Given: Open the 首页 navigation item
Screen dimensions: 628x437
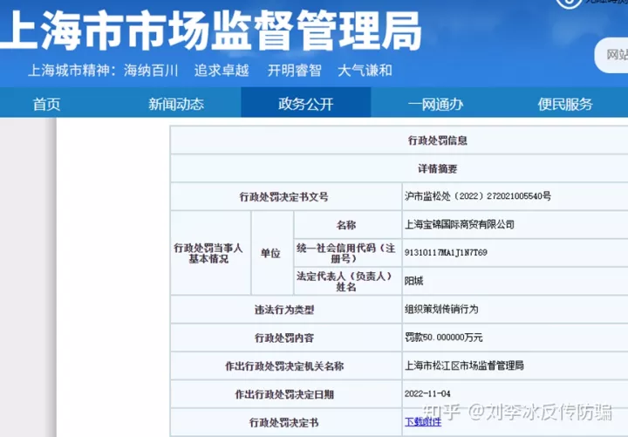Looking at the screenshot, I should 46,104.
